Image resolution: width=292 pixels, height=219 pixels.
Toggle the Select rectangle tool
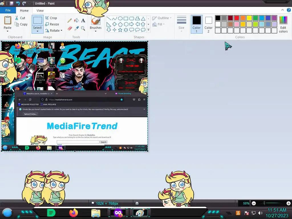[37, 21]
